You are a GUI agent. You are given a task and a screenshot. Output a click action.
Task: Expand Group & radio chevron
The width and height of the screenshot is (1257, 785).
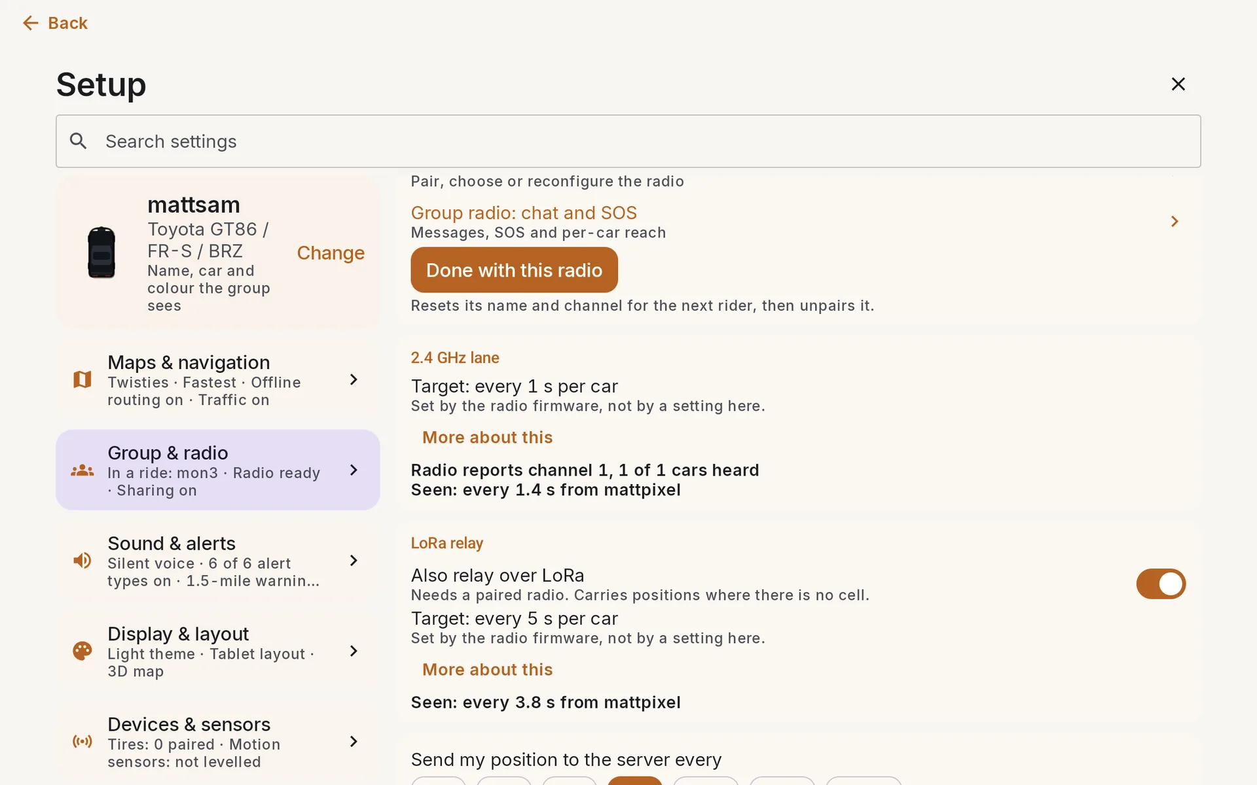pos(354,470)
